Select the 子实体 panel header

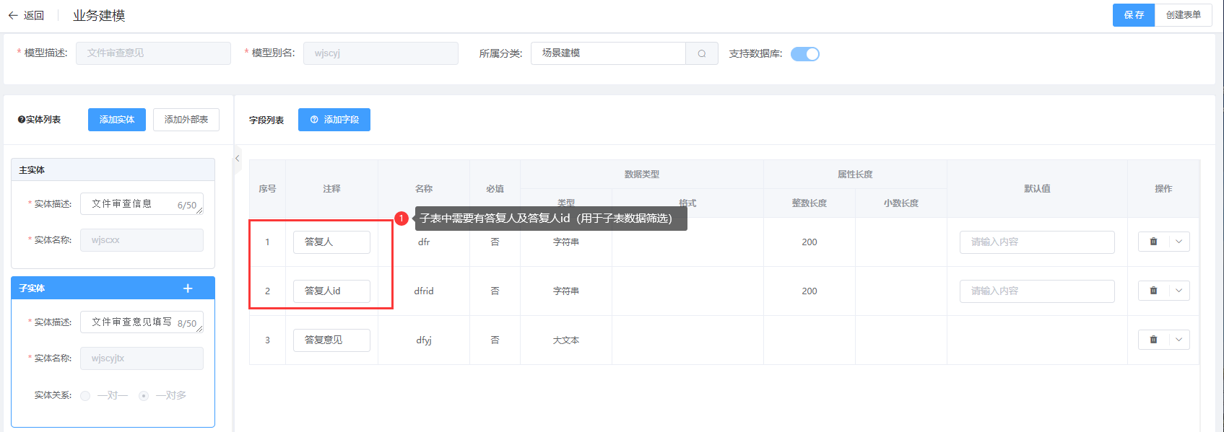pyautogui.click(x=94, y=288)
